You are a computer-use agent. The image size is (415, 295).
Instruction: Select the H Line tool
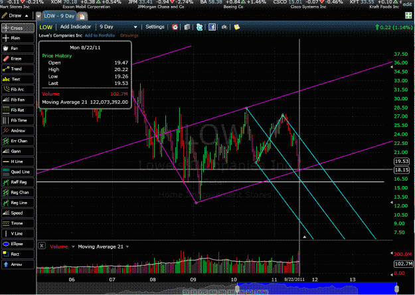click(18, 161)
